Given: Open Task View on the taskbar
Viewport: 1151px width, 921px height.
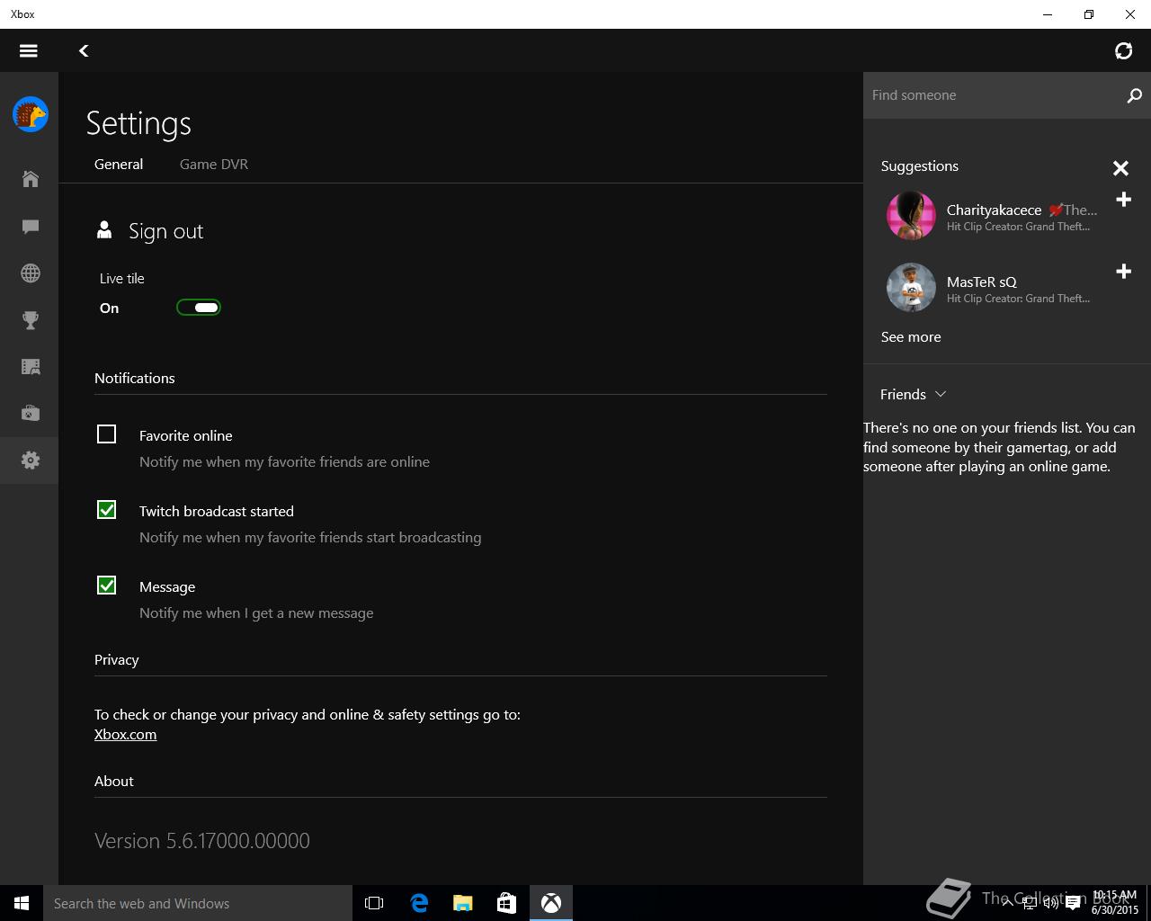Looking at the screenshot, I should pyautogui.click(x=374, y=903).
